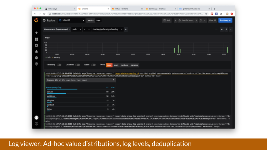Select the exact dedup option

pyautogui.click(x=116, y=65)
